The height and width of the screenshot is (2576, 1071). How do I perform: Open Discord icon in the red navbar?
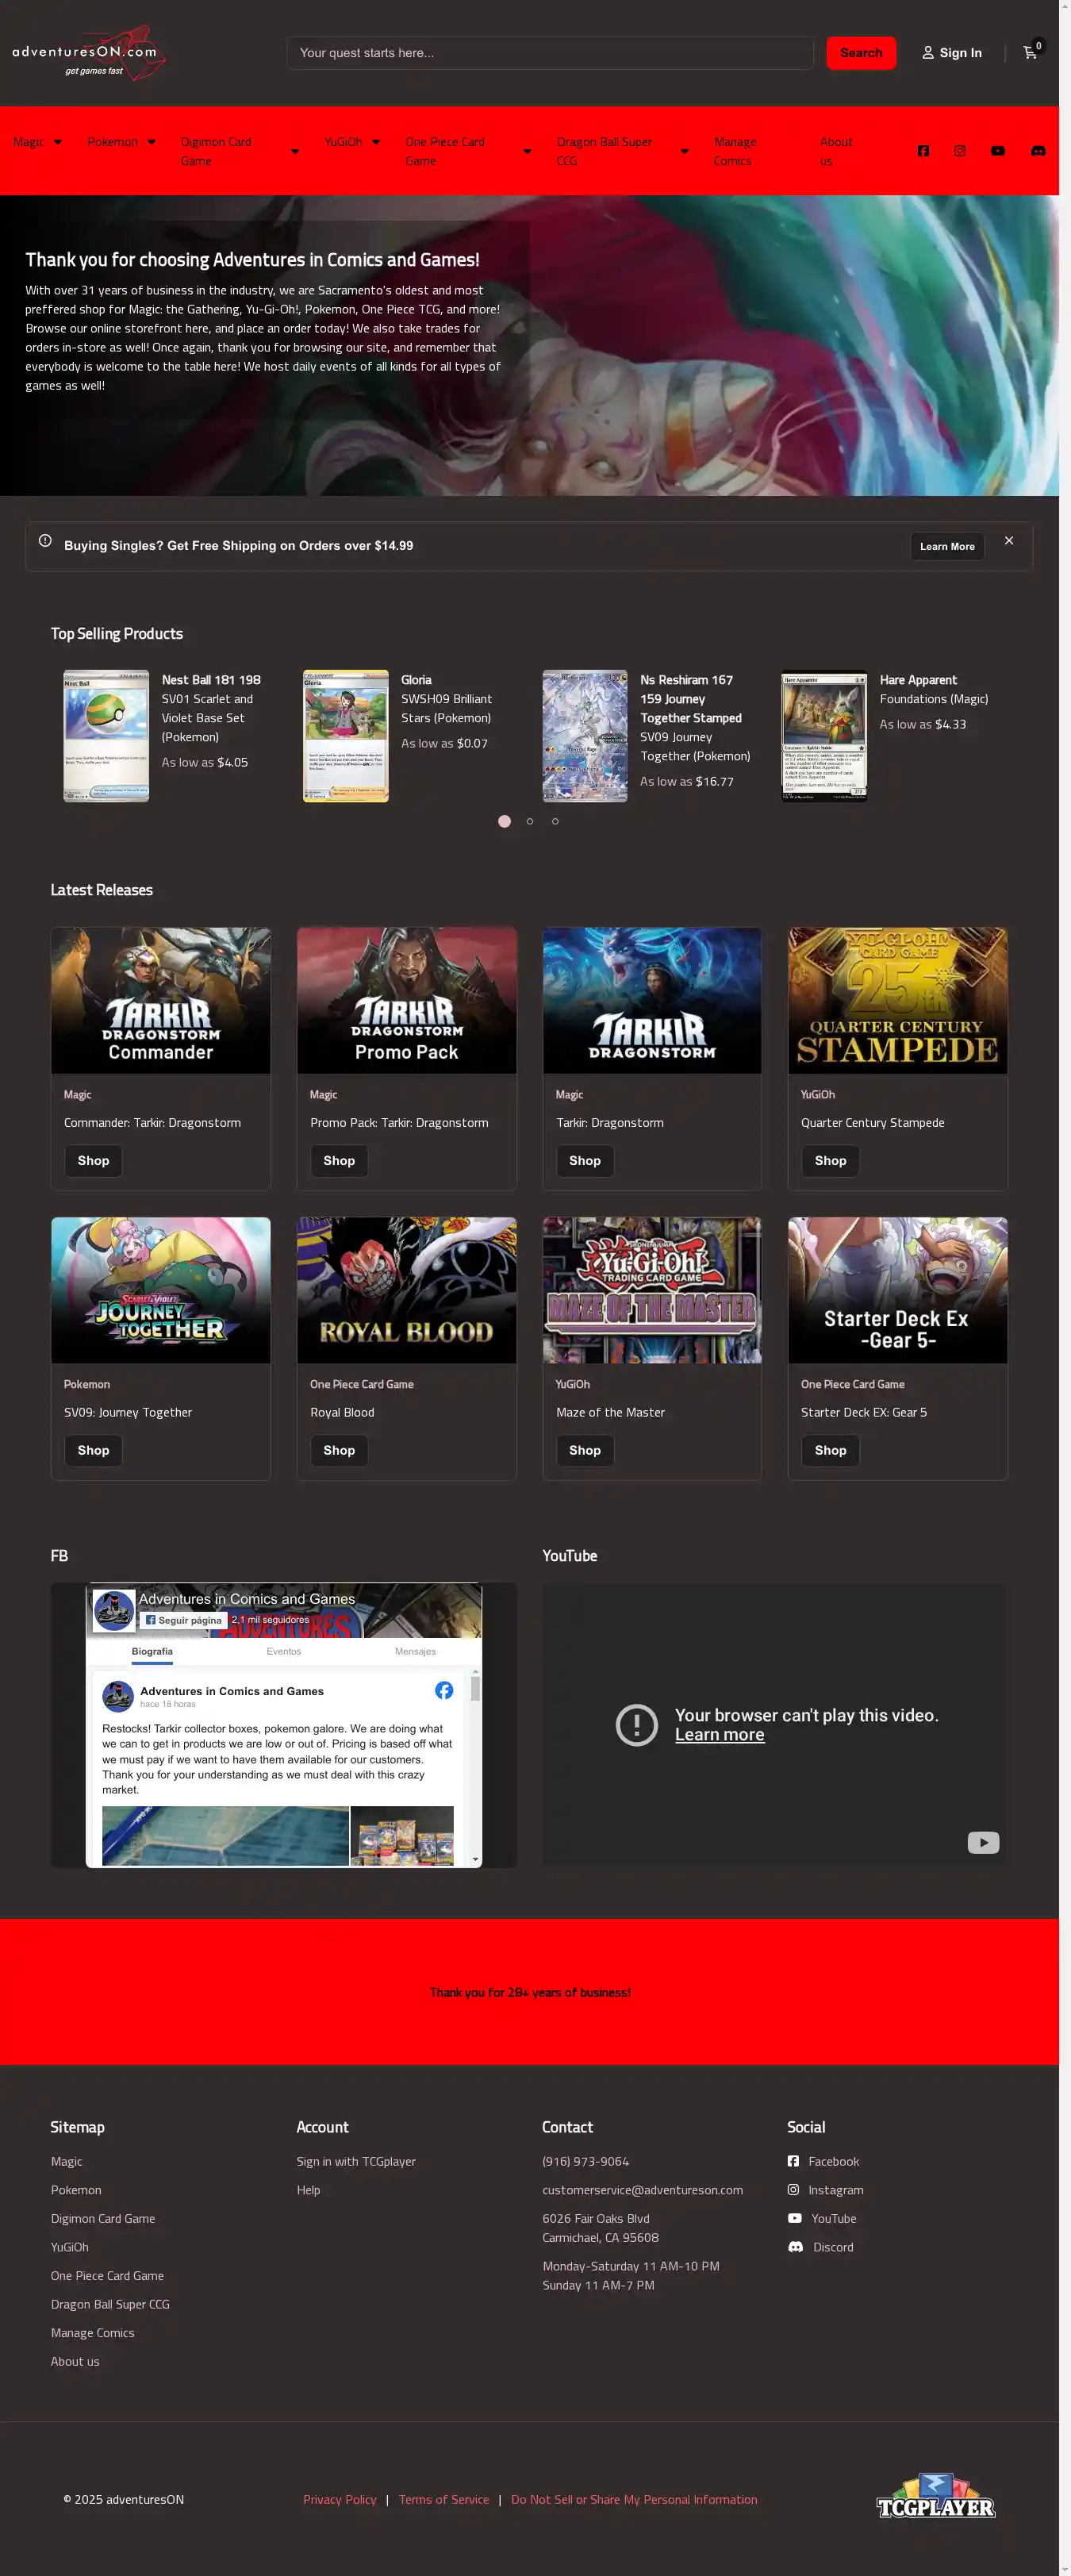1038,151
